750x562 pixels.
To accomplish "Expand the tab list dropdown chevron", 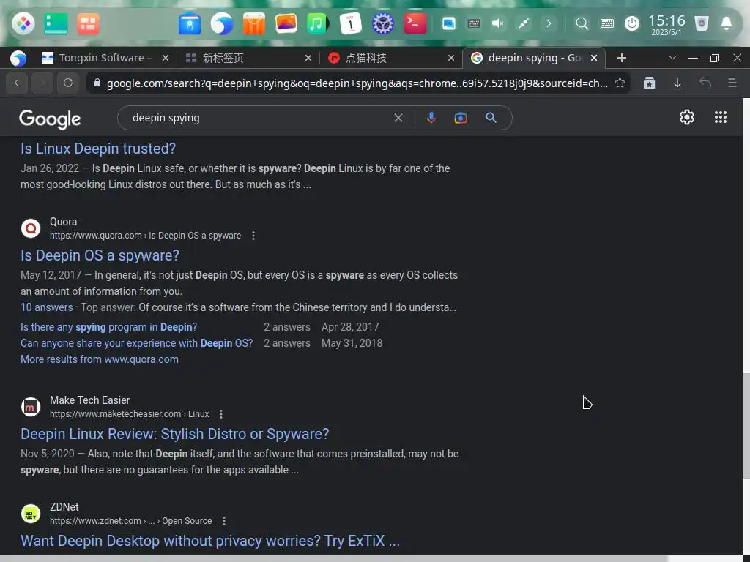I will [x=672, y=58].
